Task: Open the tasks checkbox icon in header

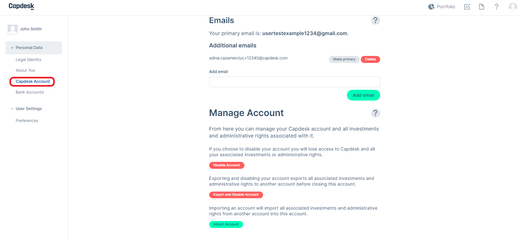Action: [x=467, y=7]
